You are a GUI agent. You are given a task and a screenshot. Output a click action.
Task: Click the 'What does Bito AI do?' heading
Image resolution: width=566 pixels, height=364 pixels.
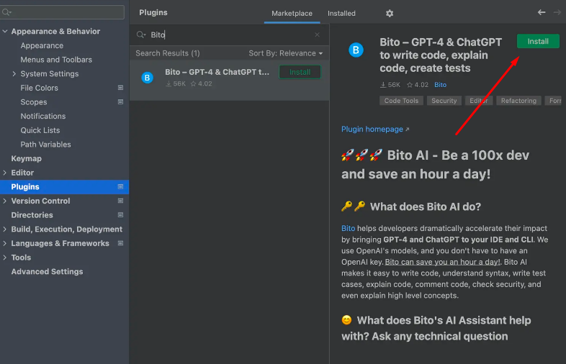(426, 206)
